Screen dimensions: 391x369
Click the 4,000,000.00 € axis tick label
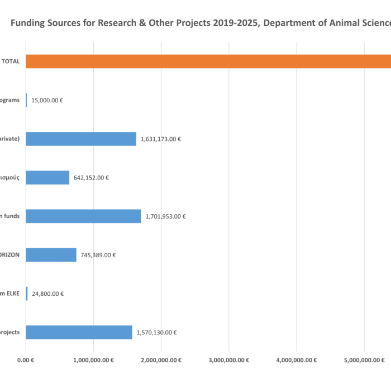tap(297, 360)
